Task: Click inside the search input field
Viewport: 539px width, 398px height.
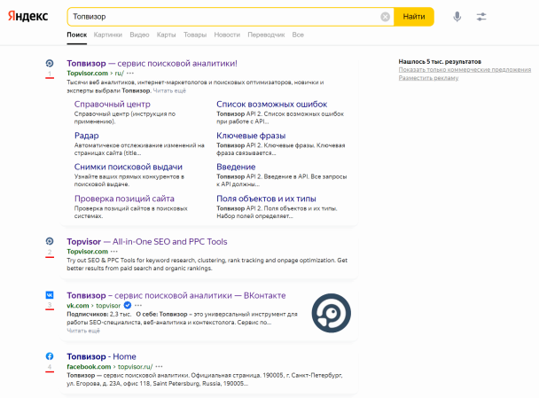Action: (222, 17)
